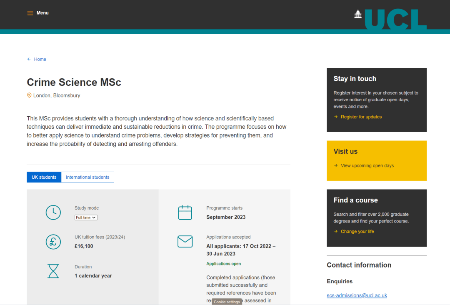Open the hamburger Menu icon
Image resolution: width=450 pixels, height=305 pixels.
(30, 13)
